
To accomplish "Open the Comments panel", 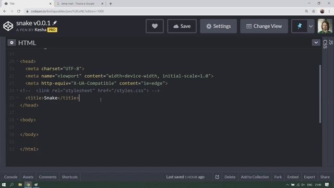I will (x=47, y=177).
